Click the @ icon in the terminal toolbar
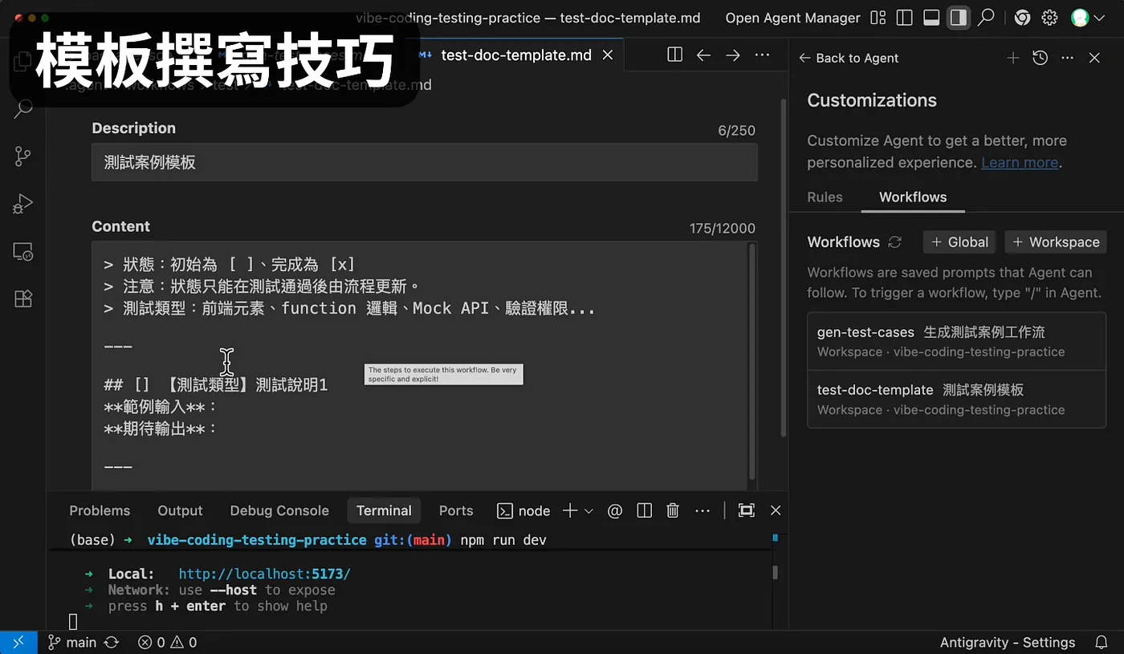Screen dimensions: 1124x654 point(615,510)
